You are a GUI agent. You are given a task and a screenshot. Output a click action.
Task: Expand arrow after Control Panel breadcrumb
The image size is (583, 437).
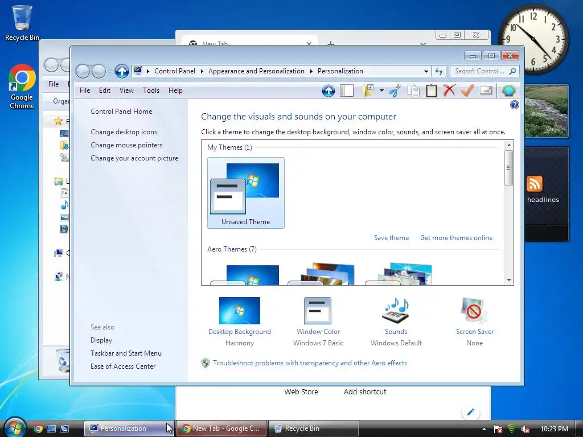click(x=202, y=71)
